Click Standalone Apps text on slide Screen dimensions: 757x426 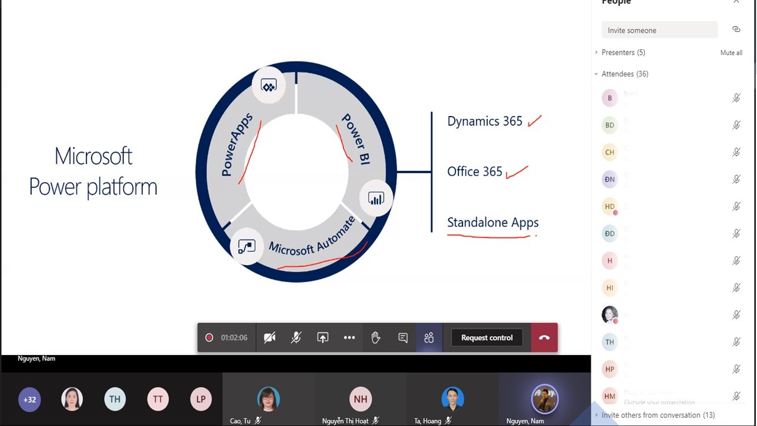(x=493, y=223)
